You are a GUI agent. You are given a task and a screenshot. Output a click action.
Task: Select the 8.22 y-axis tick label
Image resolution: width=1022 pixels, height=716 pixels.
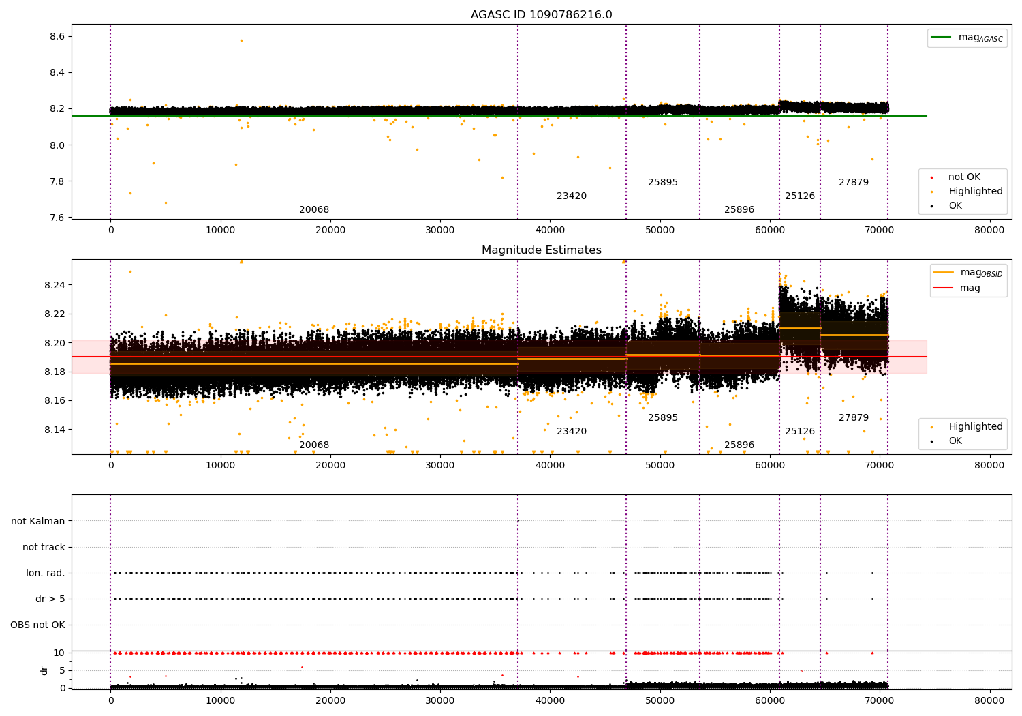pos(55,314)
